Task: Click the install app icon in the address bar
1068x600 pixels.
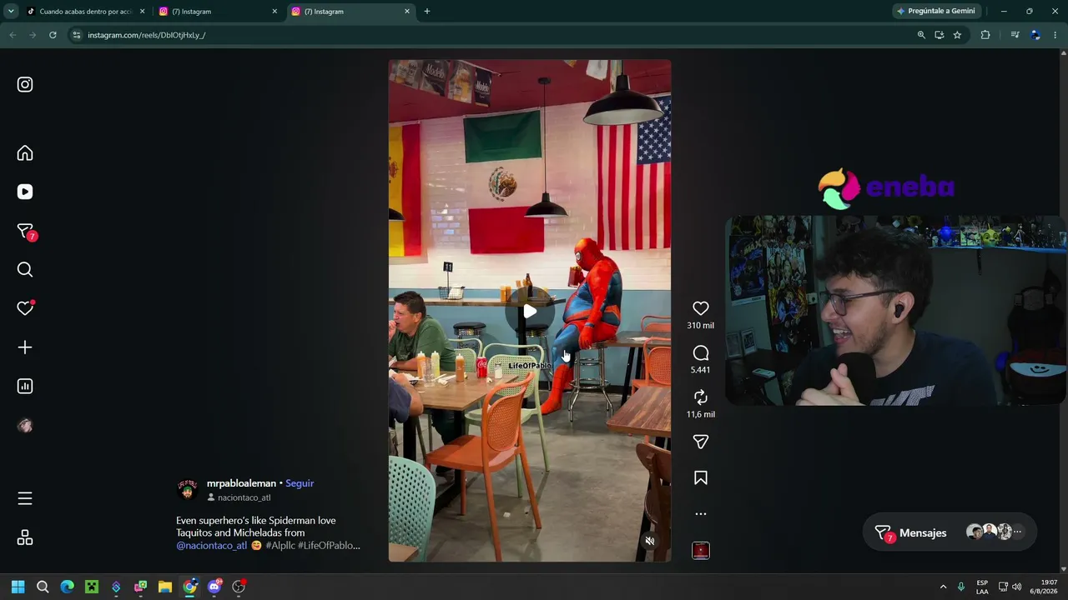Action: point(940,35)
